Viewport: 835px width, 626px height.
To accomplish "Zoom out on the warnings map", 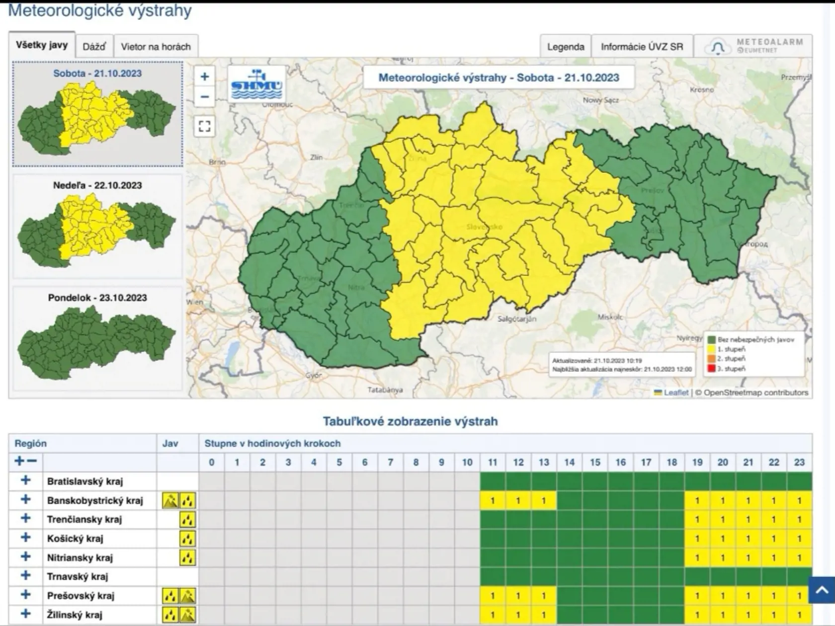I will (x=204, y=97).
